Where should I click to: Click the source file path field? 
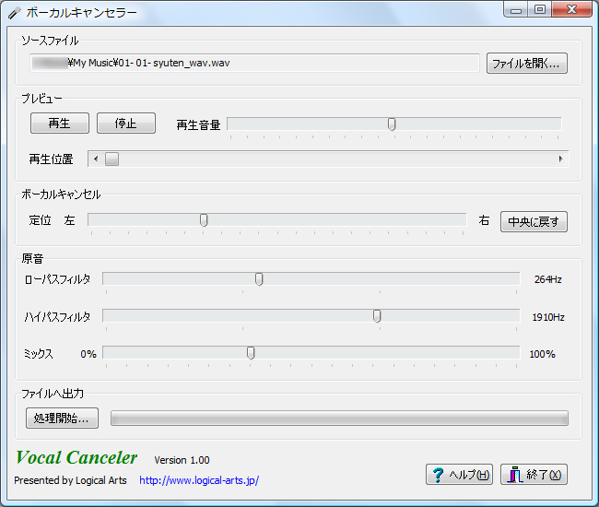(x=254, y=63)
